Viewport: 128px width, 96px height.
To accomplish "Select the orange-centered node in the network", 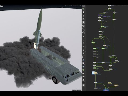I will click(x=105, y=46).
